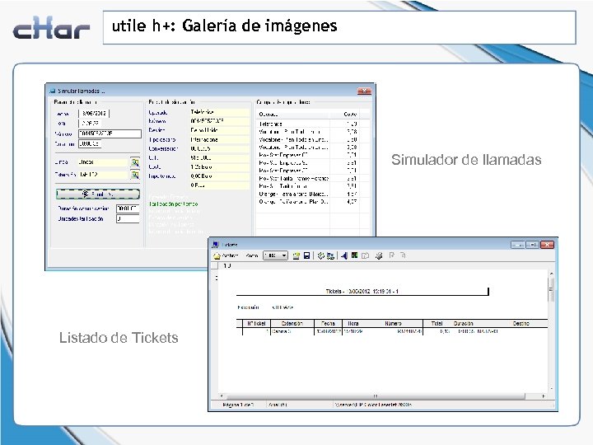Click the scroll-right arrow at the bottom of Tickets
The height and width of the screenshot is (445, 593).
[544, 396]
